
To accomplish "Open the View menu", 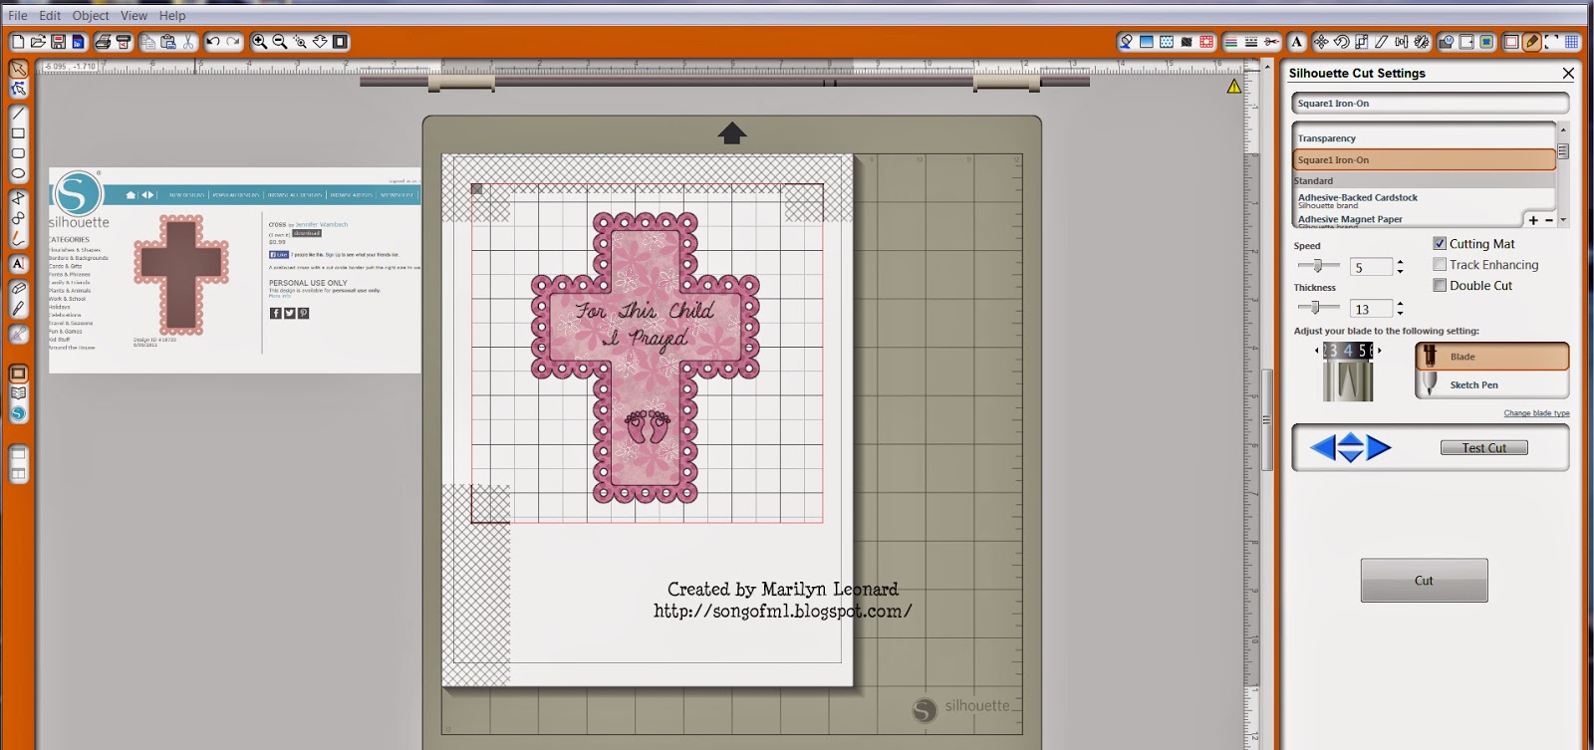I will point(133,15).
